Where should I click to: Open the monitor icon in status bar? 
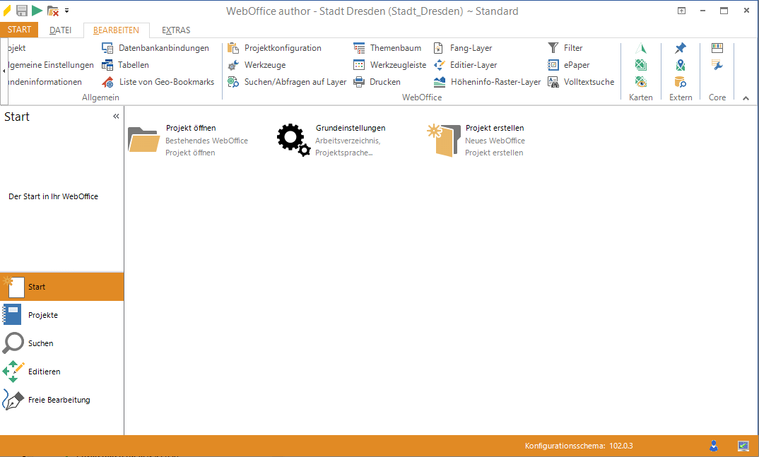tap(743, 446)
